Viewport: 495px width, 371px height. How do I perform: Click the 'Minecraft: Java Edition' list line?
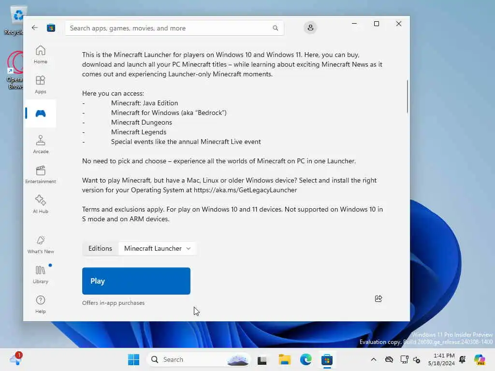[x=145, y=103]
